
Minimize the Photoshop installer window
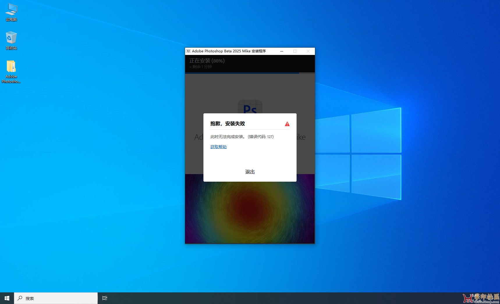click(282, 51)
